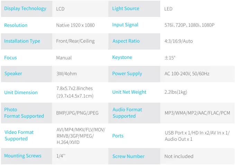Select the Keystone label

coord(122,58)
